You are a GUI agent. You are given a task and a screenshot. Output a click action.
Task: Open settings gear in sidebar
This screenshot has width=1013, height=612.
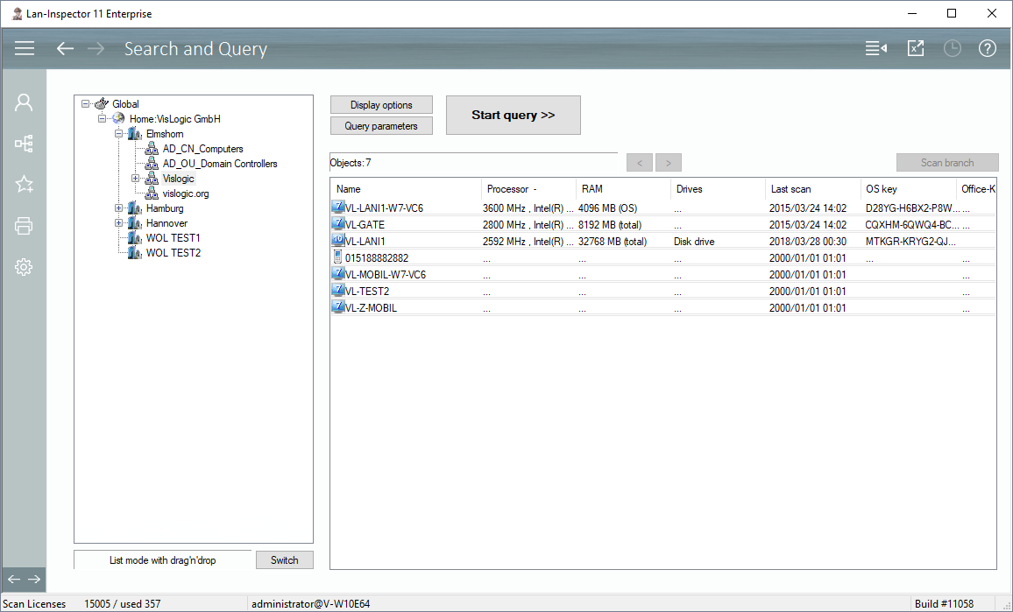(x=24, y=267)
